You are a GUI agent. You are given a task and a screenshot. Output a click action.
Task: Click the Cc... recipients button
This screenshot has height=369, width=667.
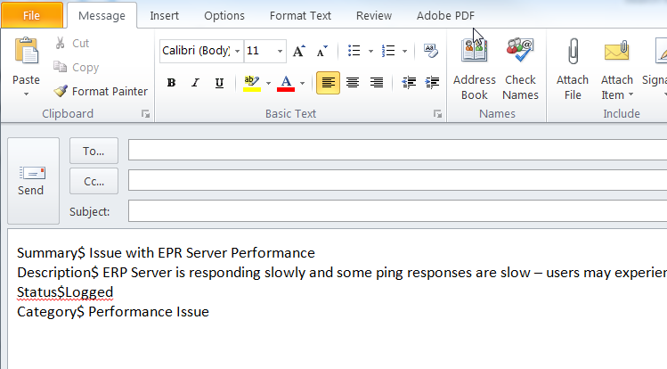94,181
